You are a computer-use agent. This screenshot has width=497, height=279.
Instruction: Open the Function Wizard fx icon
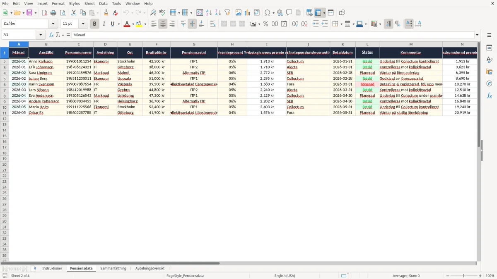[x=51, y=35]
